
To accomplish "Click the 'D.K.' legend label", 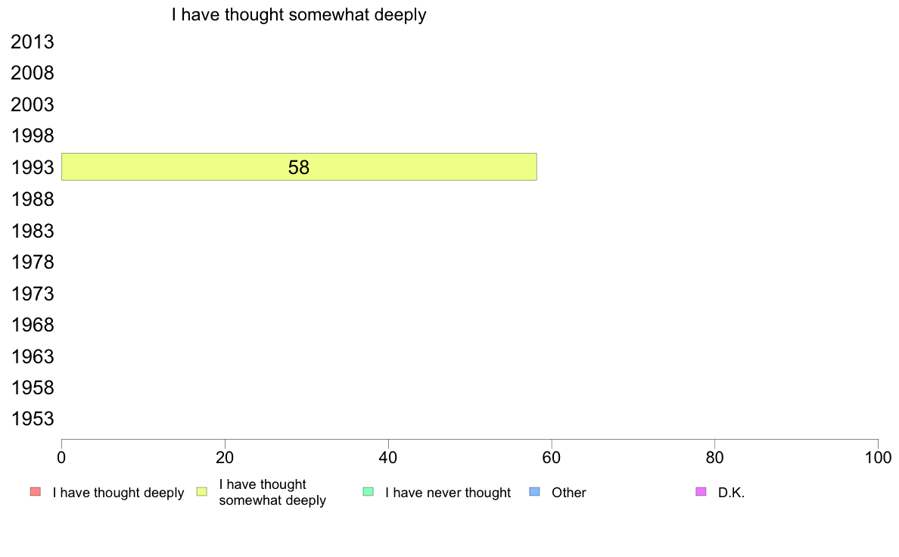I will (732, 493).
